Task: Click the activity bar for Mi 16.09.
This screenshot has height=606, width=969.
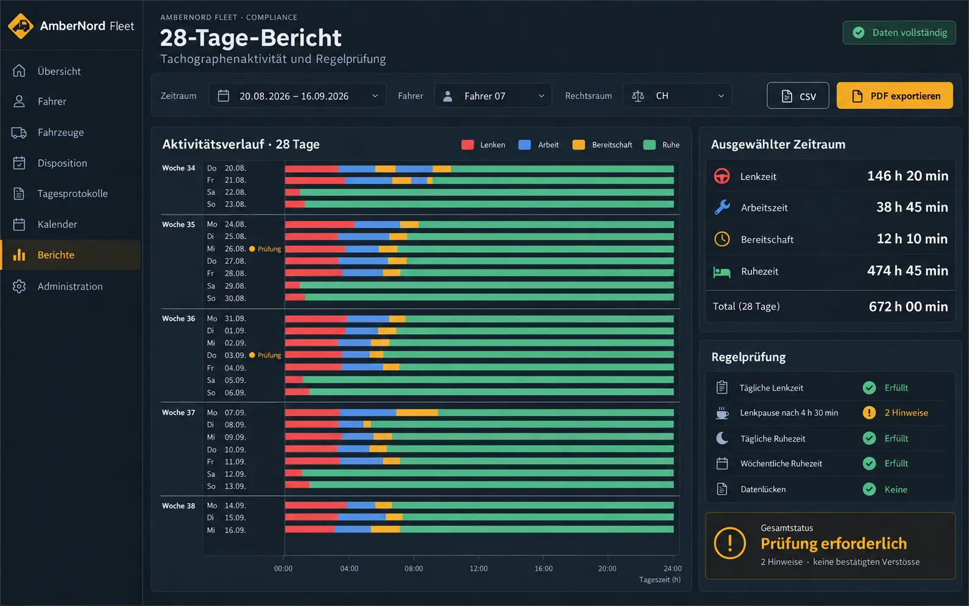Action: coord(479,530)
